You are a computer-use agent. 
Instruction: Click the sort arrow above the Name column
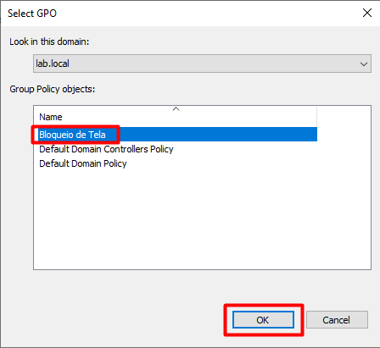point(176,108)
